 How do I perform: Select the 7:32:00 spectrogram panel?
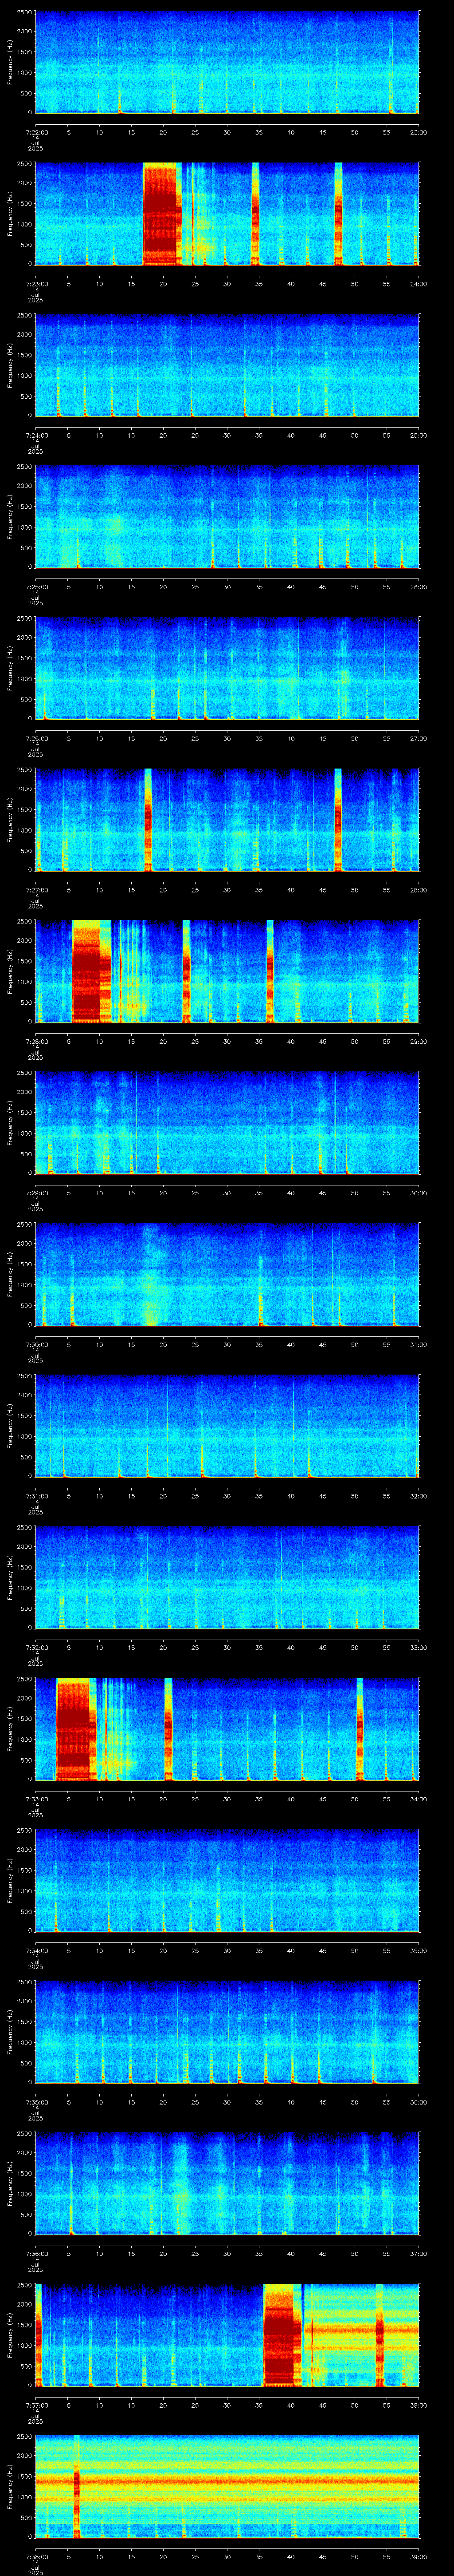coord(227,1577)
